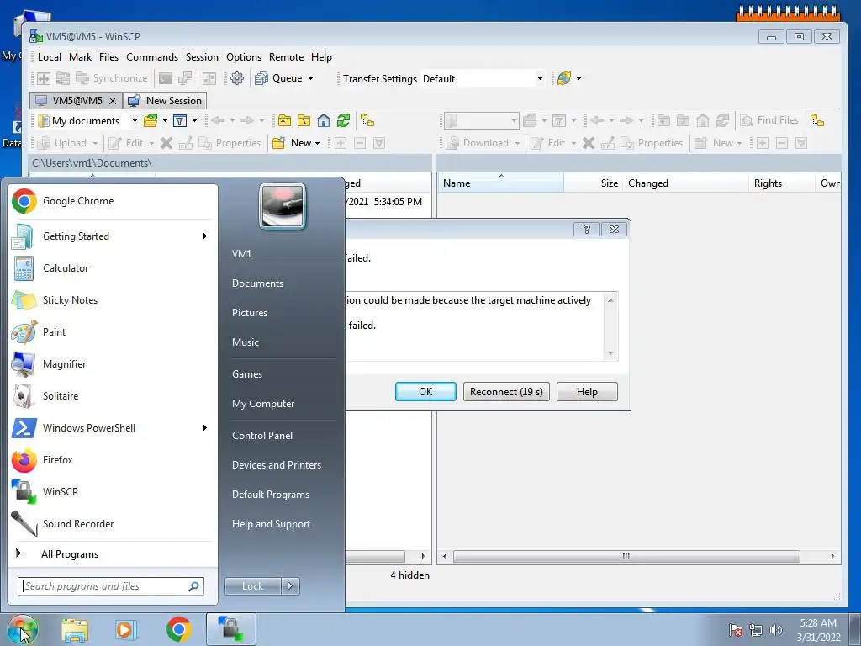Click the taskbar clock

[818, 630]
